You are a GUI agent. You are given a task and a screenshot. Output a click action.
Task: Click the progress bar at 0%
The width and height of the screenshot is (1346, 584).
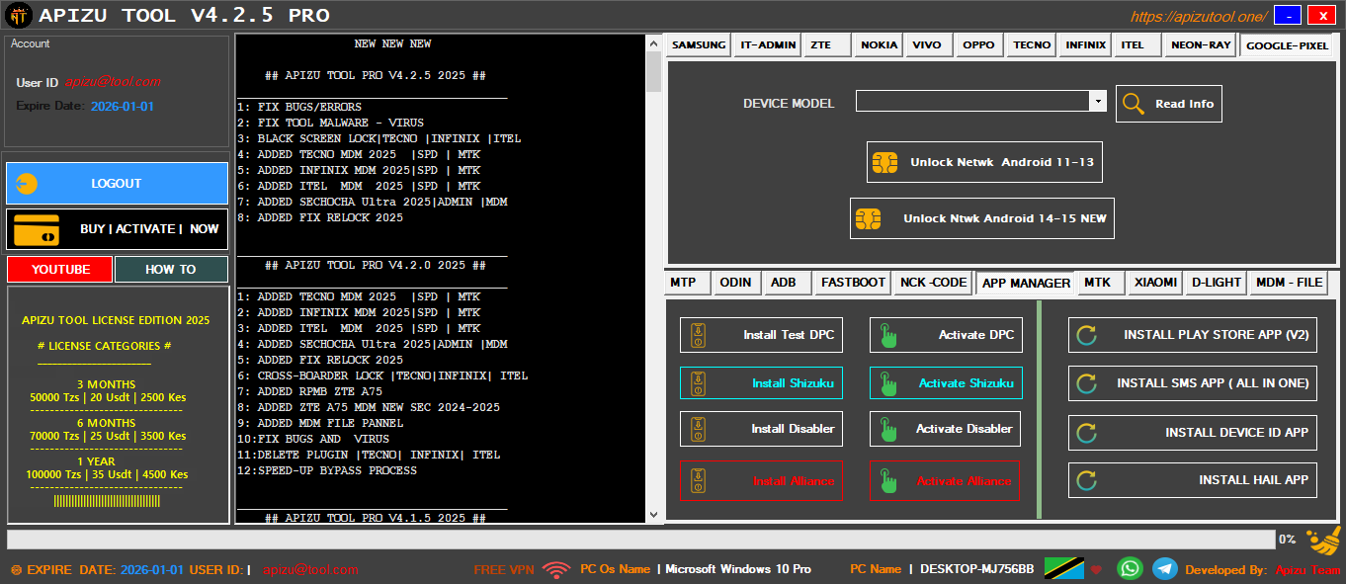point(640,540)
